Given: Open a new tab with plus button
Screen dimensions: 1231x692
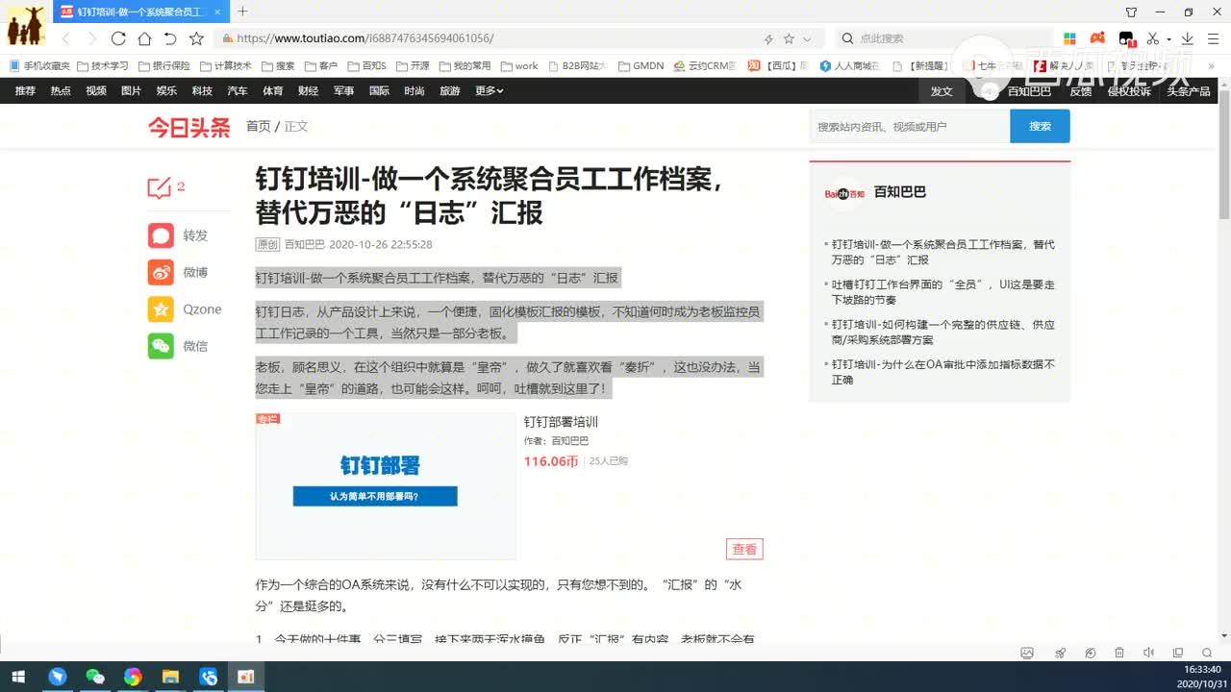Looking at the screenshot, I should (242, 12).
